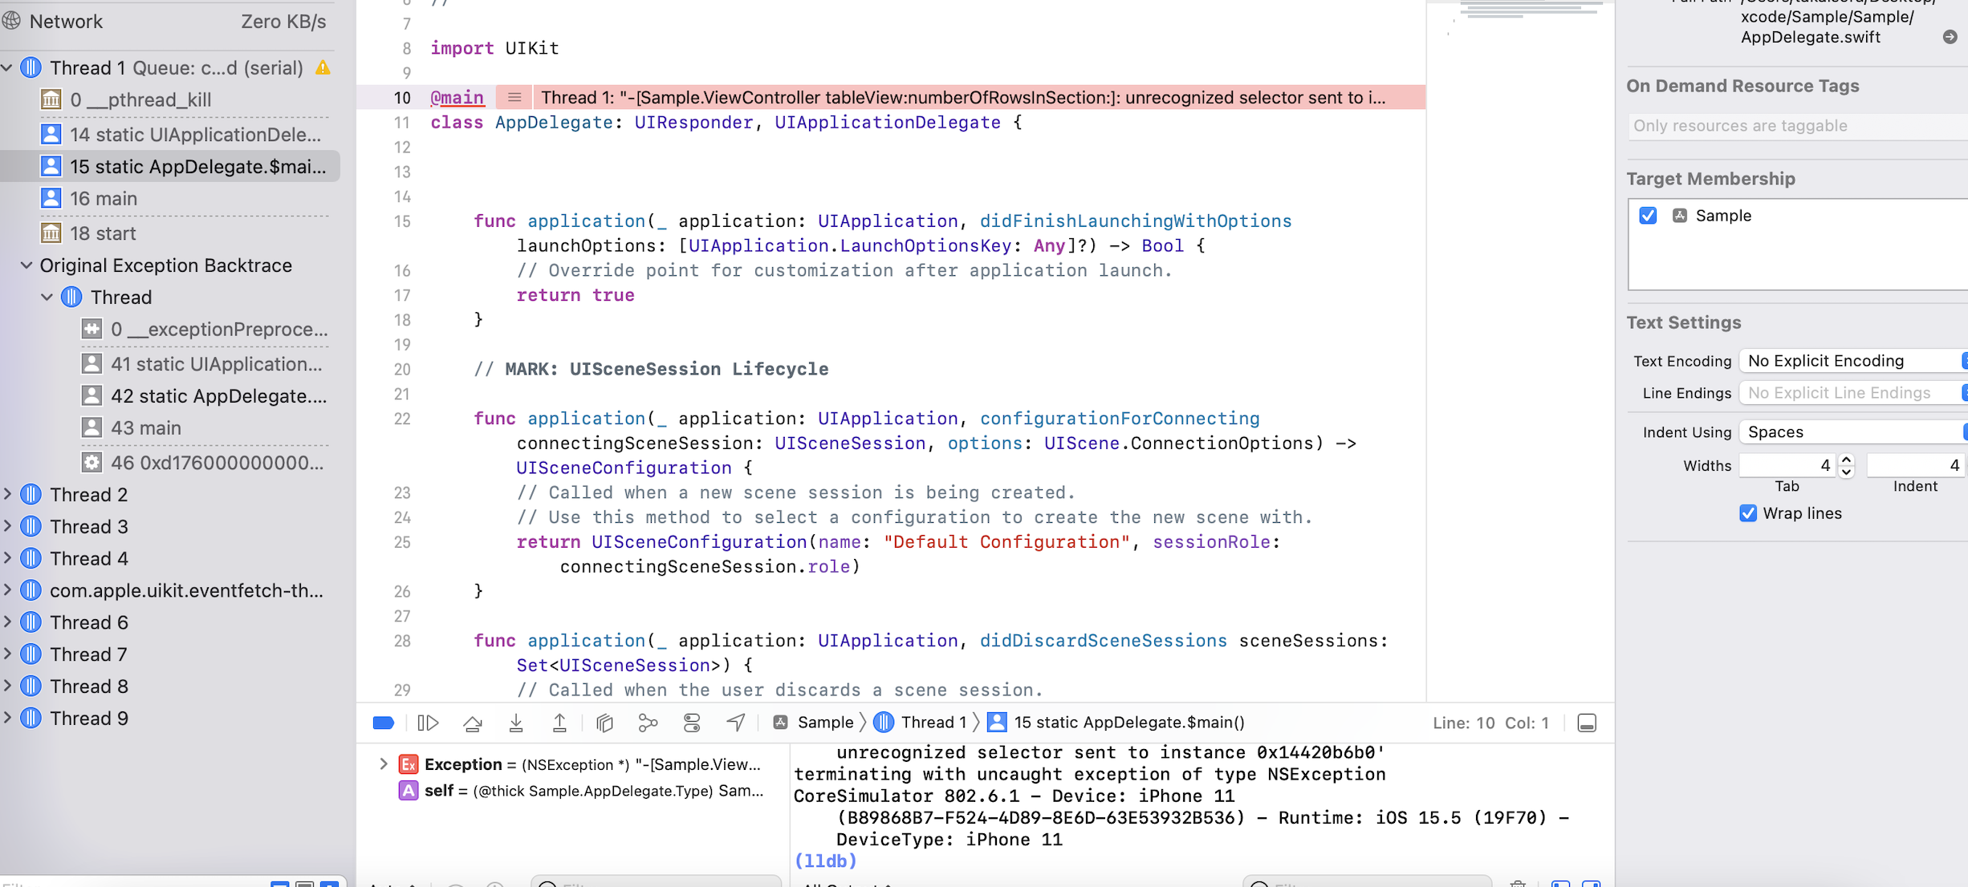Click line number 15 in gutter
Image resolution: width=1968 pixels, height=887 pixels.
402,221
